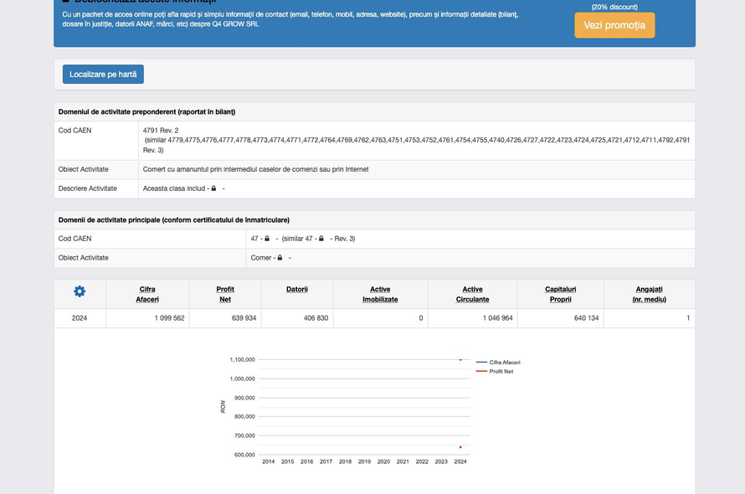
Task: Click the lock icon in Descriere Activitate row
Action: (x=213, y=188)
